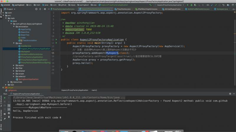Click tutorial breadcrumb in navigation bar
This screenshot has height=132, width=236.
[x=6, y=5]
